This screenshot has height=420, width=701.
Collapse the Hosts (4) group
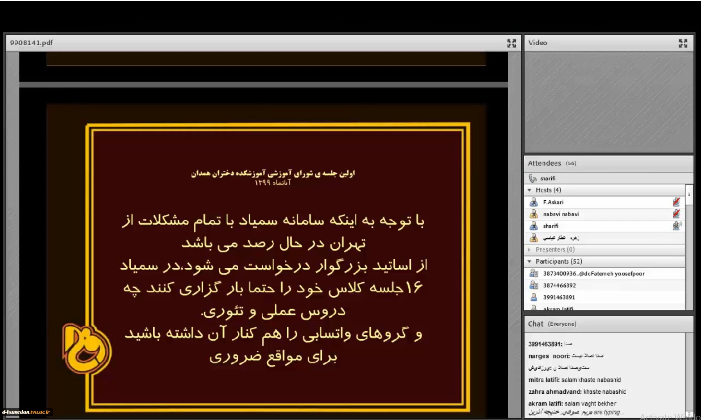click(x=529, y=190)
